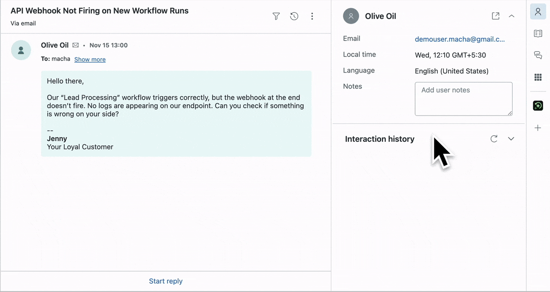Viewport: 550px width, 292px height.
Task: Open the User context sidebar icon
Action: 538,12
